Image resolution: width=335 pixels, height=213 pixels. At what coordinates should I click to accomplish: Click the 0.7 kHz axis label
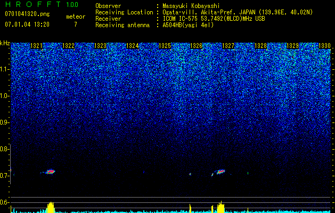[4, 176]
